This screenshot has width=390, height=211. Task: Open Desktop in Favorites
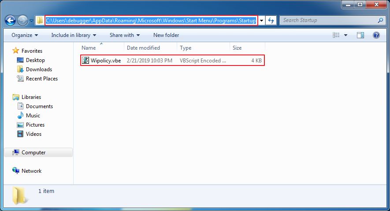point(35,60)
